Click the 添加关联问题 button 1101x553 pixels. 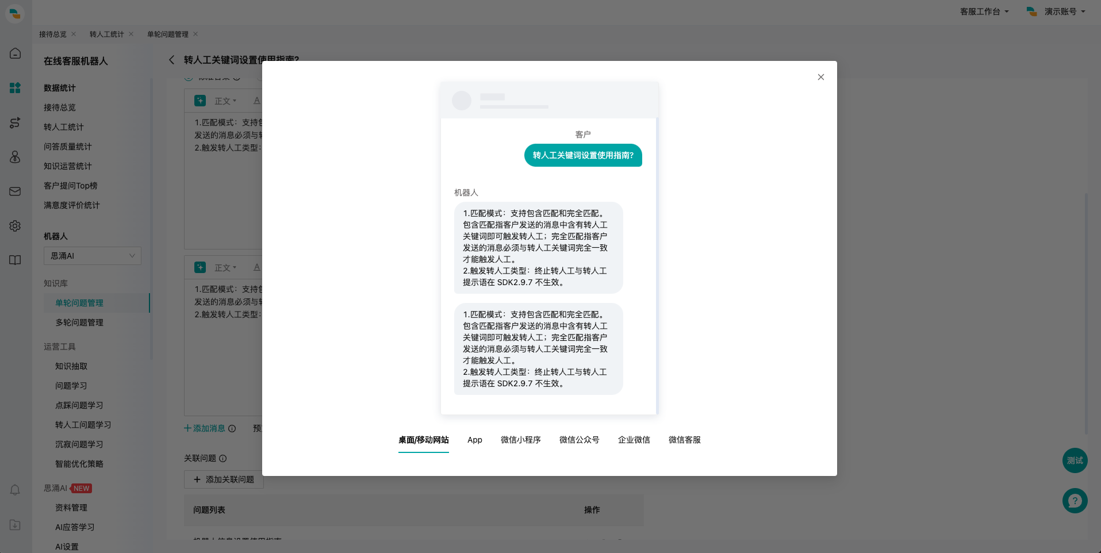point(224,479)
